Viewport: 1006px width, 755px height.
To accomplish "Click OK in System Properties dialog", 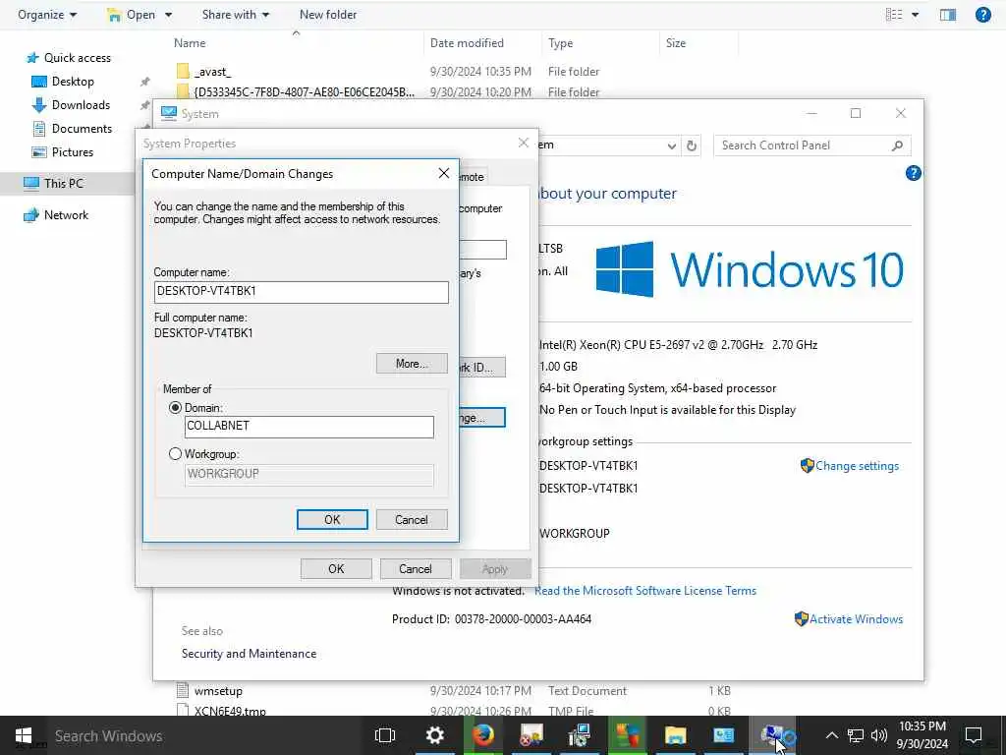I will pos(336,569).
